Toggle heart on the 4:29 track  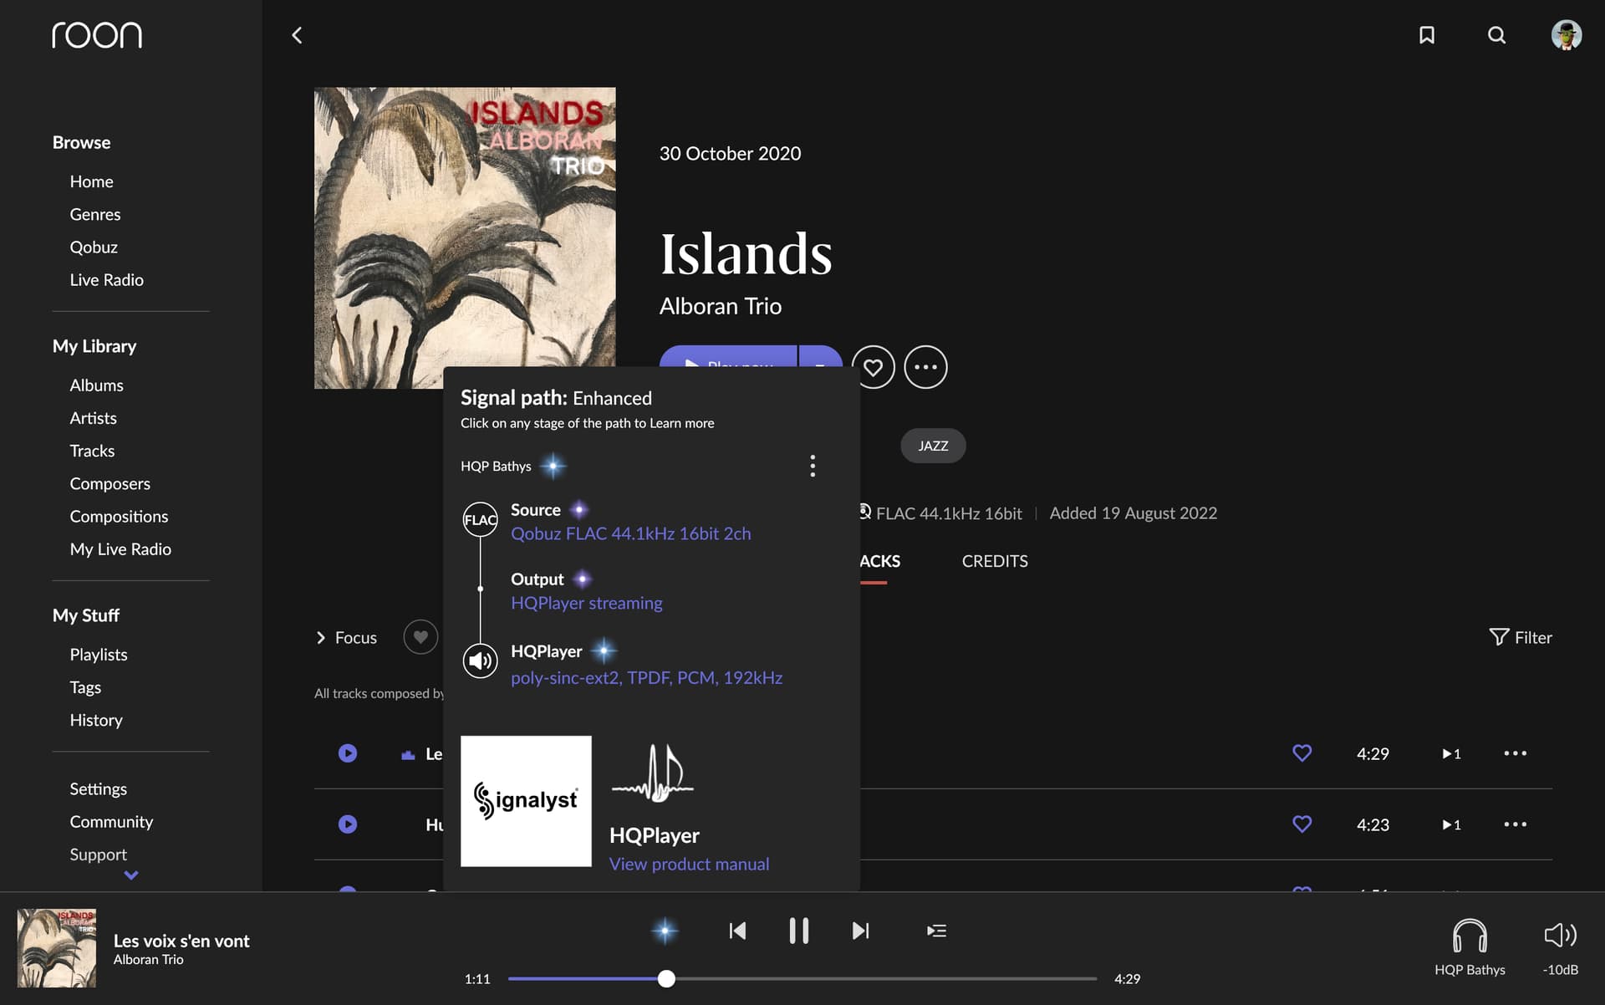coord(1302,753)
